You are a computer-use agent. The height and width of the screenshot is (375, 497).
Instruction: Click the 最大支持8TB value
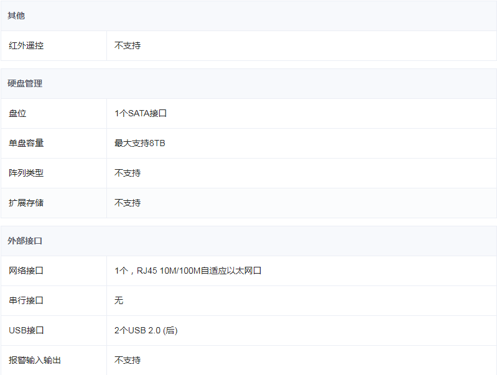pos(140,143)
